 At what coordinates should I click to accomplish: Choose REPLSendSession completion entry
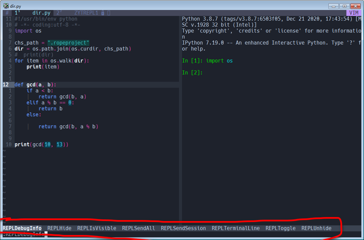[x=183, y=228]
